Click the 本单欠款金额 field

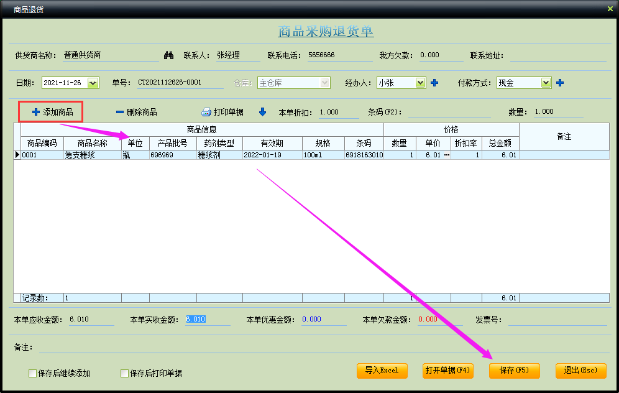[x=440, y=320]
